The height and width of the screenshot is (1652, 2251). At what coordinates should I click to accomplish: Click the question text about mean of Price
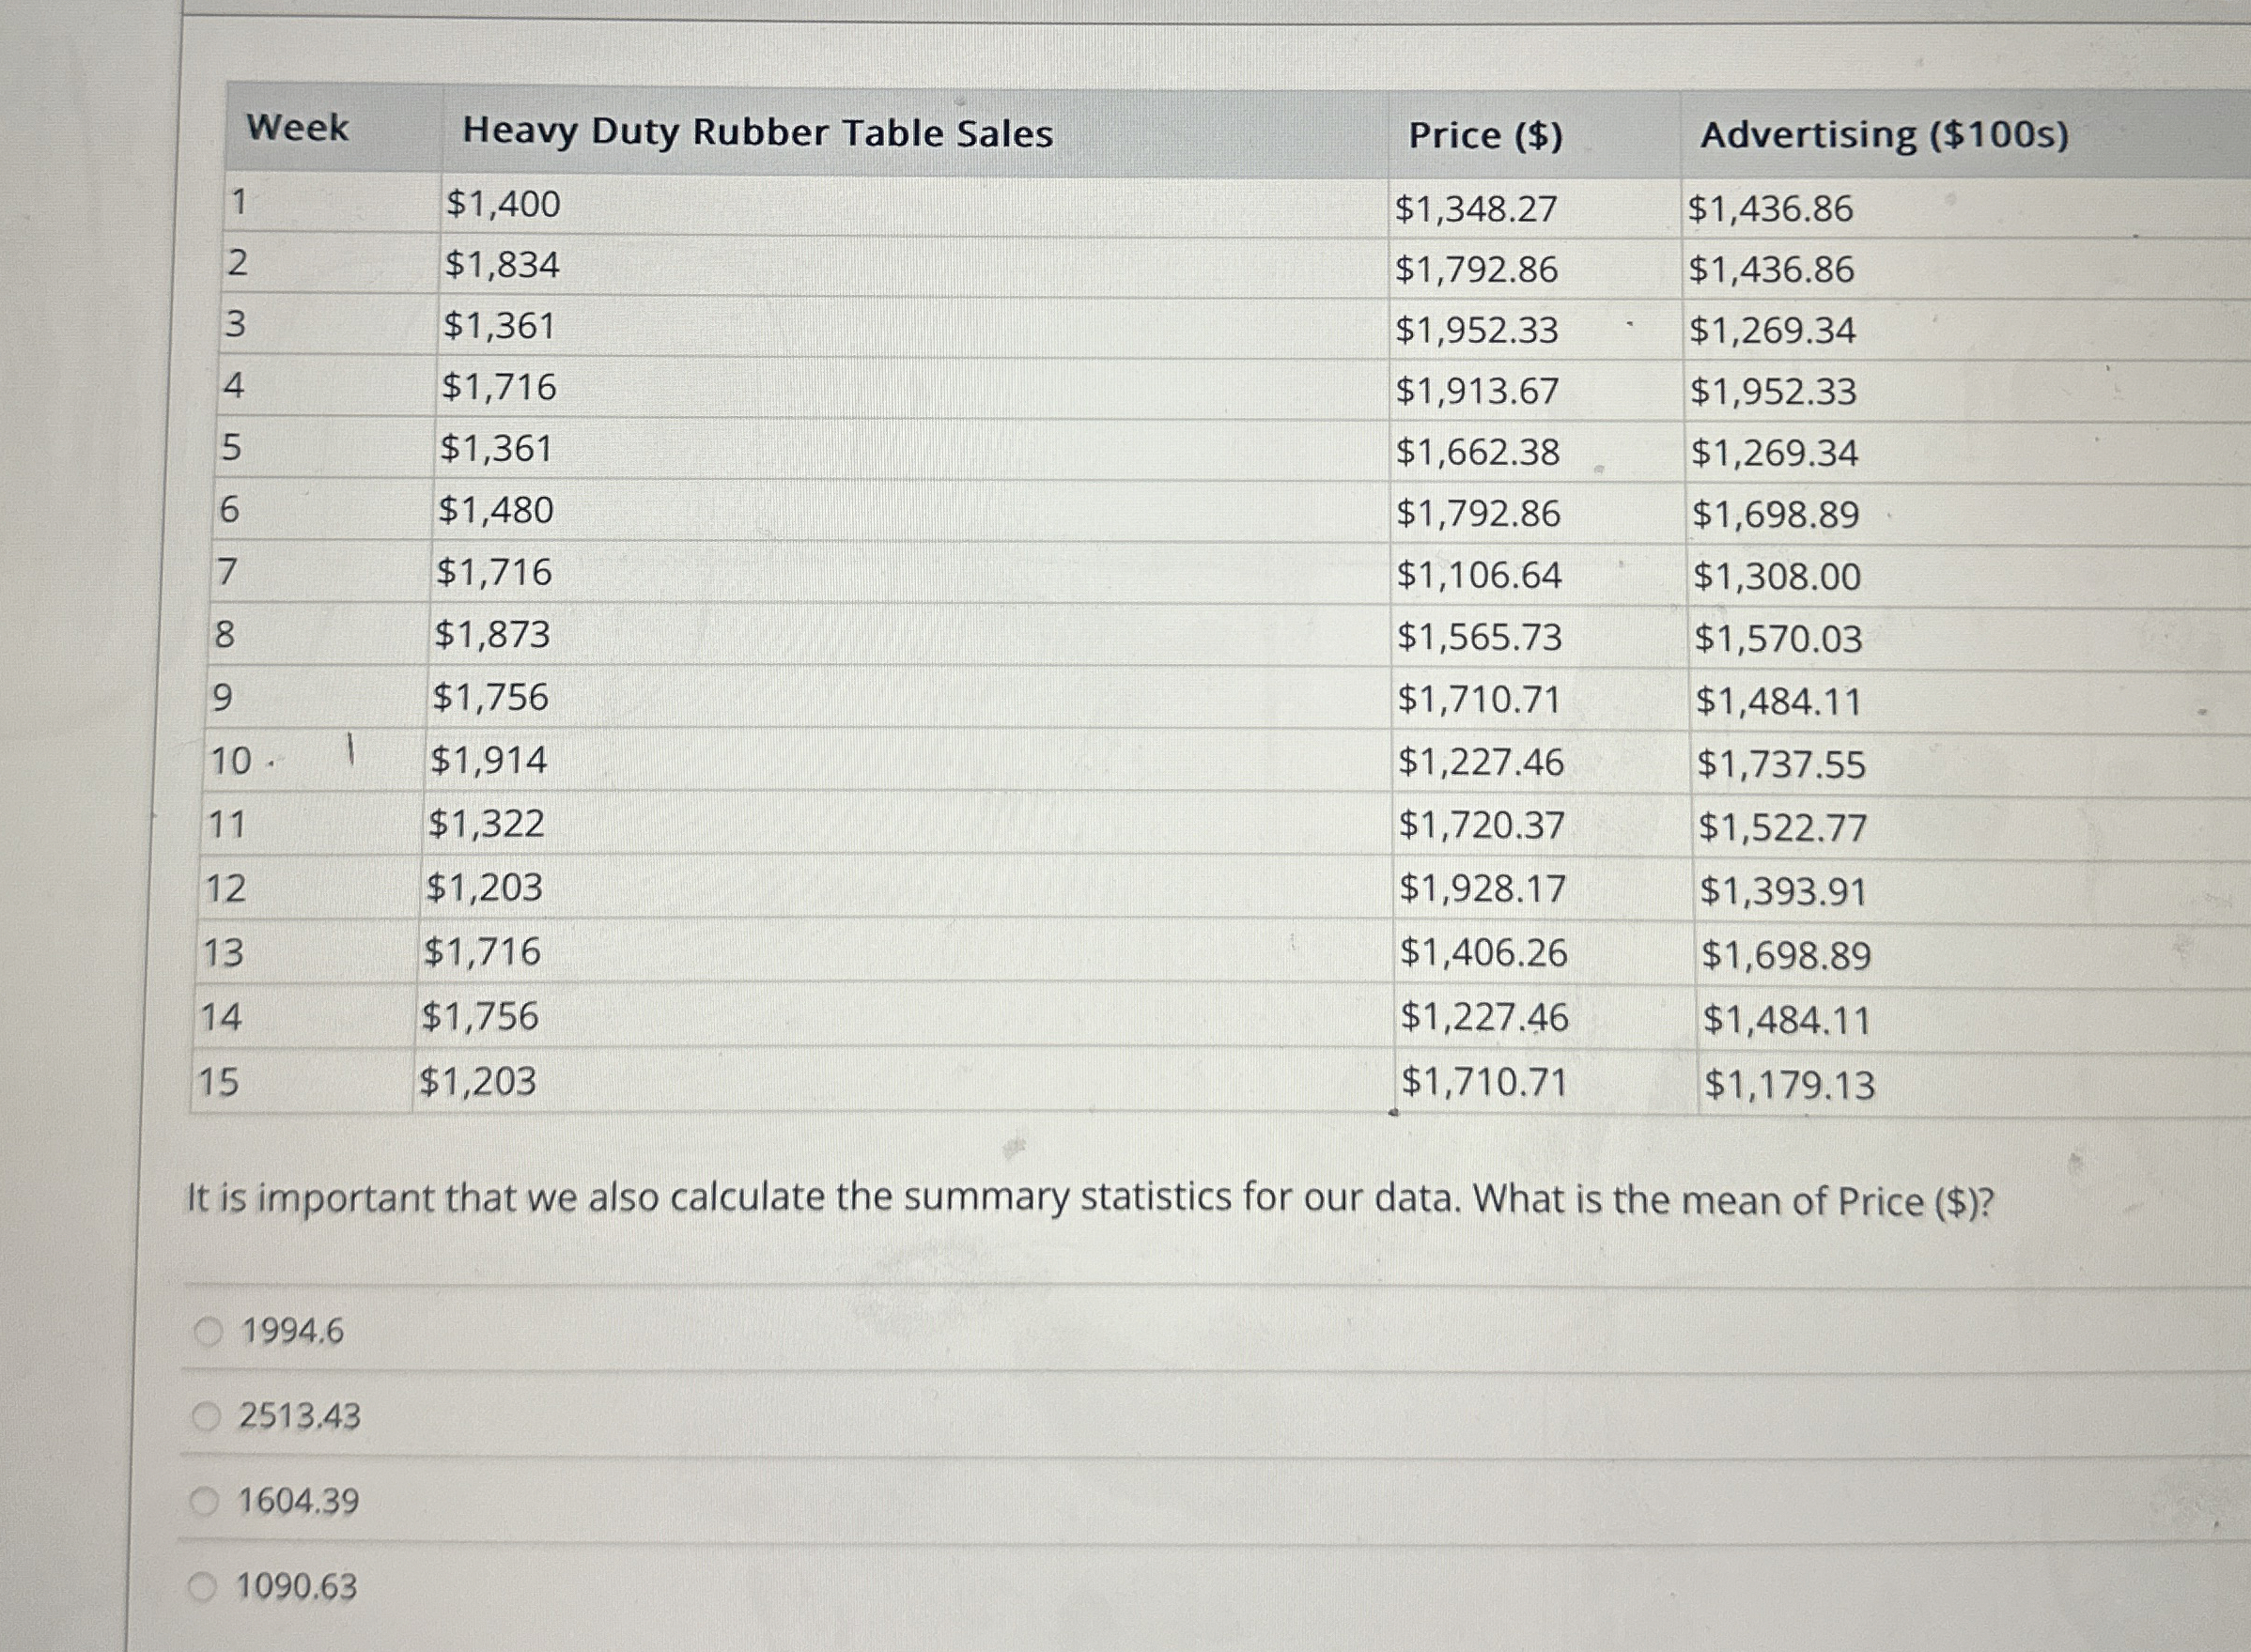click(1090, 1200)
